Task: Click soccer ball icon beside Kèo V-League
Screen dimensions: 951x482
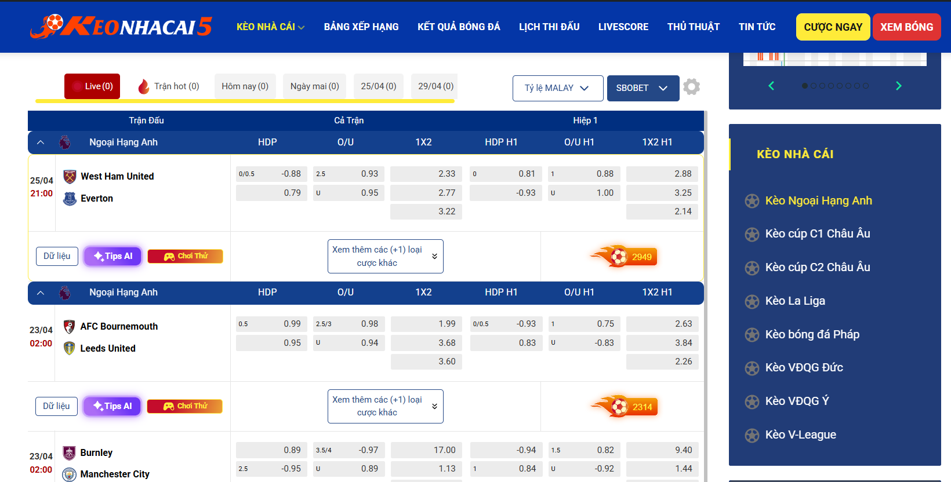Action: [x=752, y=435]
